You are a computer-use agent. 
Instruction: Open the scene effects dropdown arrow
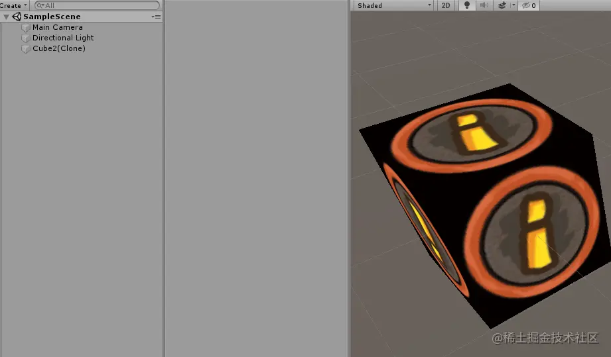tap(513, 5)
